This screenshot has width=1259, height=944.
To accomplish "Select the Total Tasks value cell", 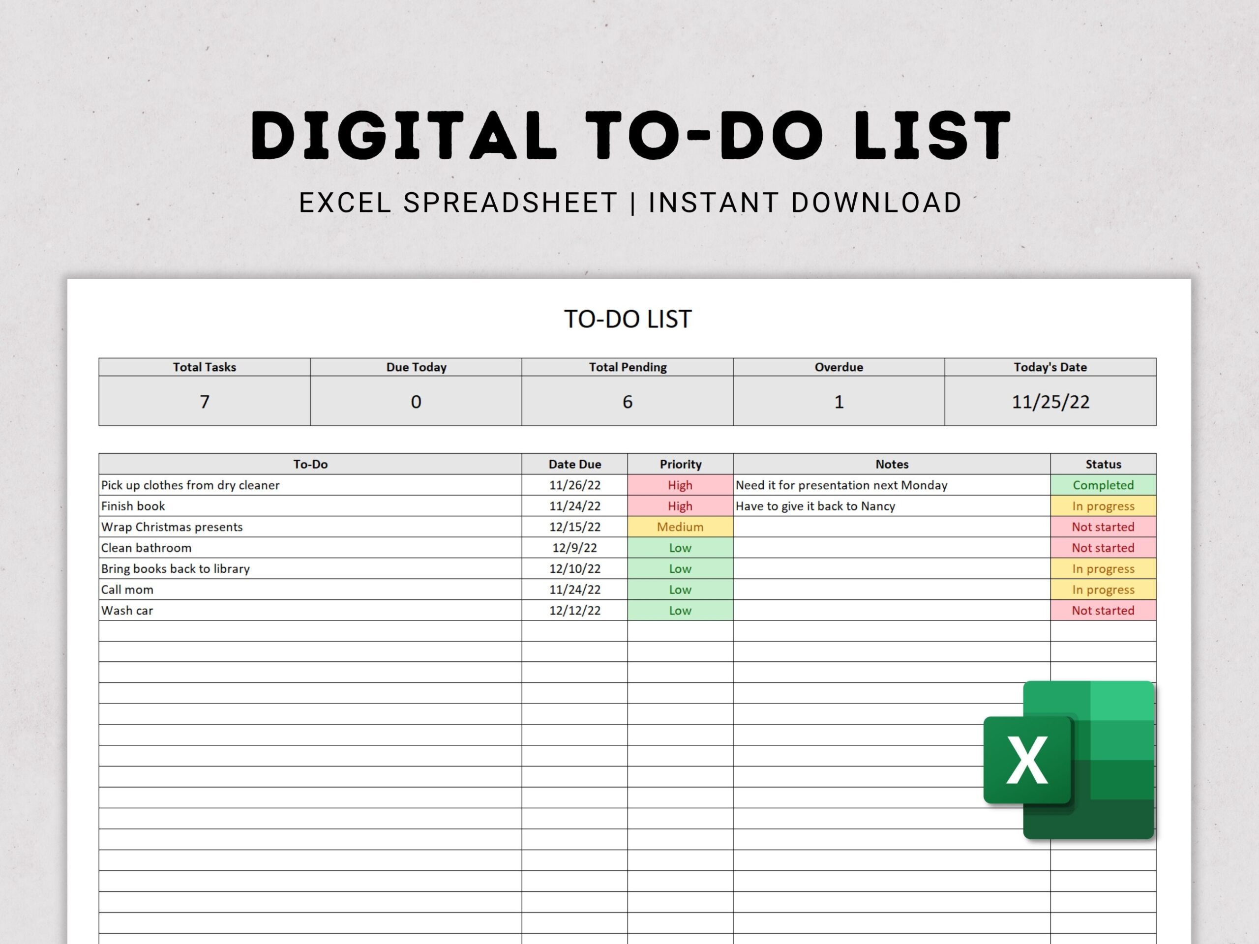I will click(204, 401).
